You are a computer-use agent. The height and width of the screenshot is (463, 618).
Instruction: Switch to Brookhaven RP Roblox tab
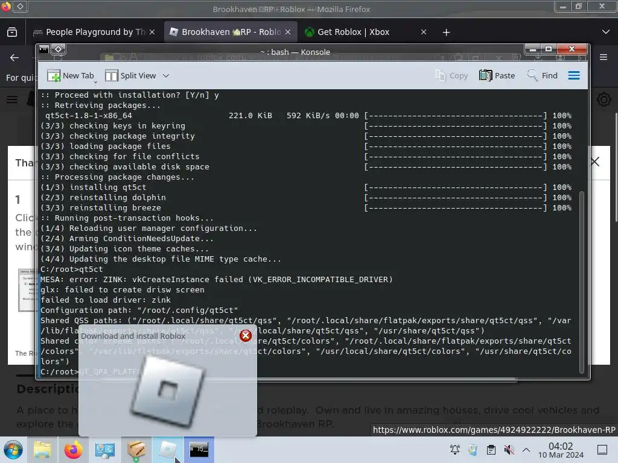pyautogui.click(x=231, y=32)
